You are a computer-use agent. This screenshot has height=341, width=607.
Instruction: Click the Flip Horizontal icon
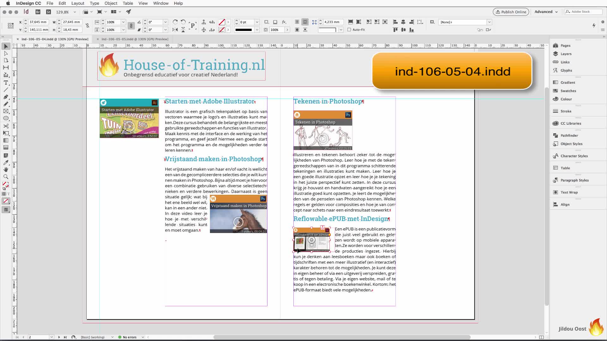[175, 30]
